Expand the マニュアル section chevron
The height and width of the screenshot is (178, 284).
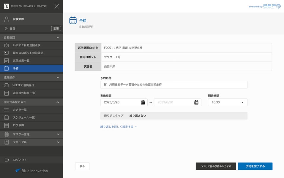(58, 142)
